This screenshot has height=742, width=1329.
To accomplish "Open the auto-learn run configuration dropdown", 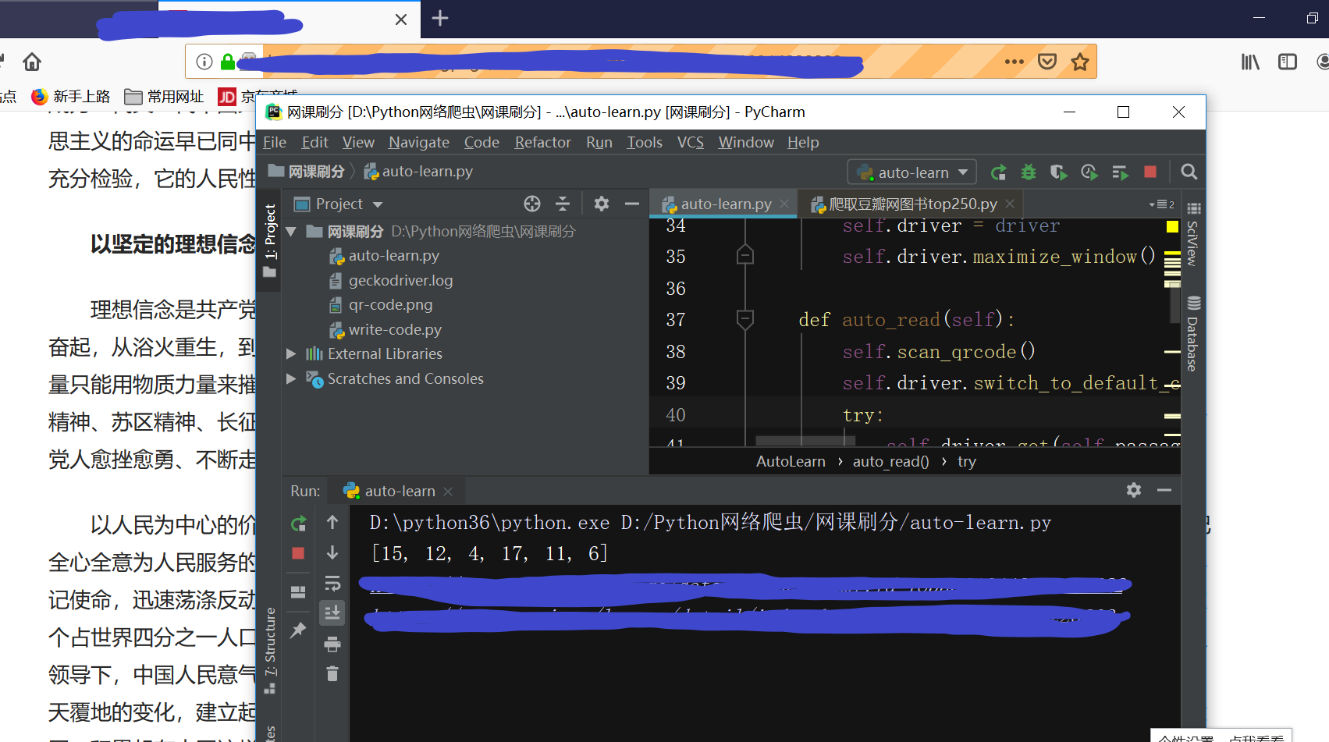I will (x=912, y=172).
